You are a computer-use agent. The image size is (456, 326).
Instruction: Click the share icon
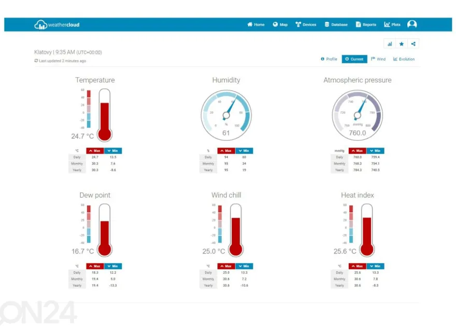tap(414, 44)
